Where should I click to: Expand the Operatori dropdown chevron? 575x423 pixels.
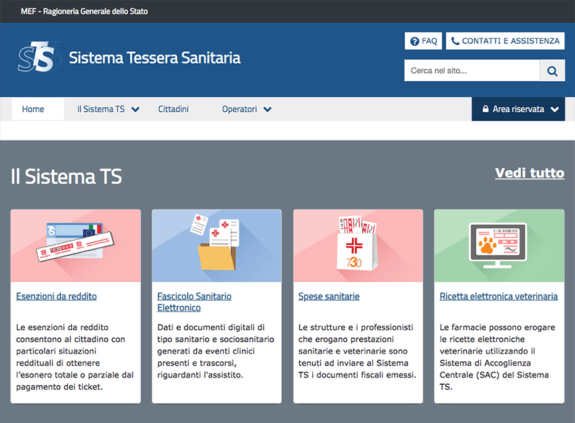(x=267, y=110)
